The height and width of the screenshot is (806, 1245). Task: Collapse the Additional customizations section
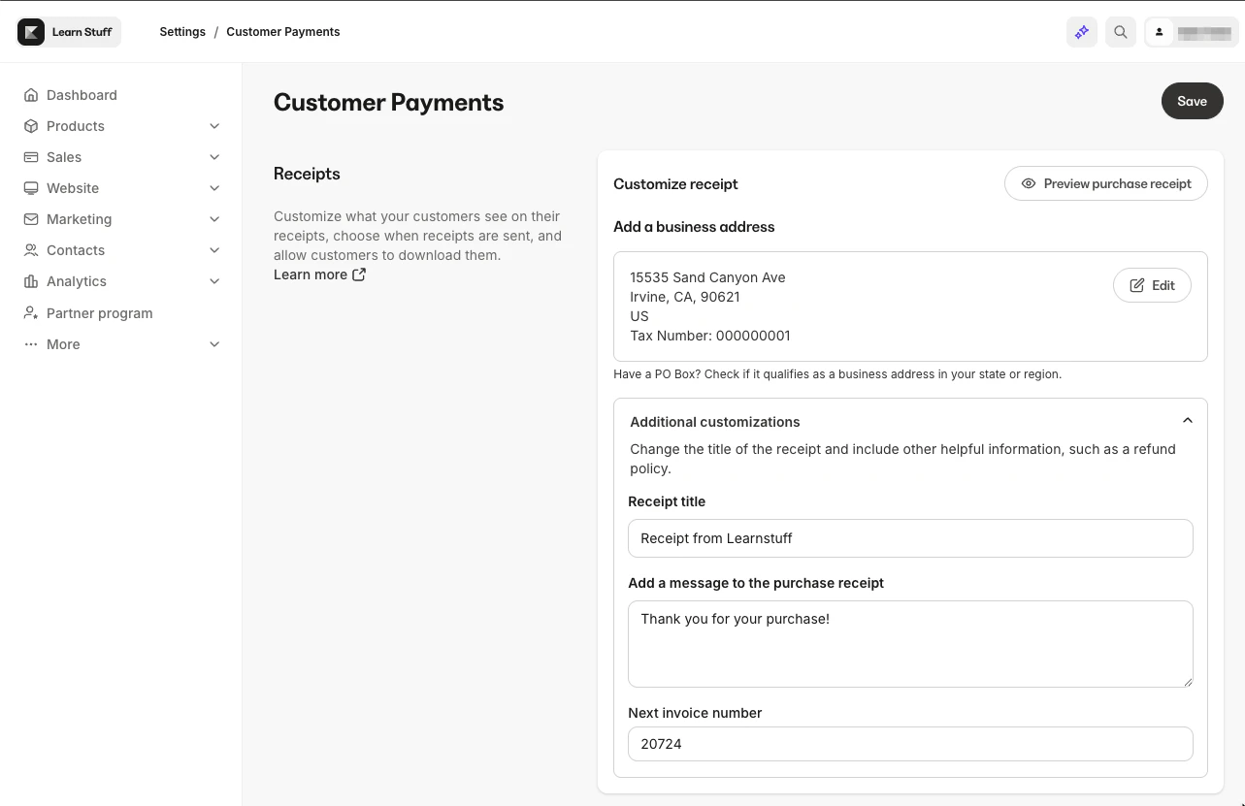pyautogui.click(x=1187, y=420)
